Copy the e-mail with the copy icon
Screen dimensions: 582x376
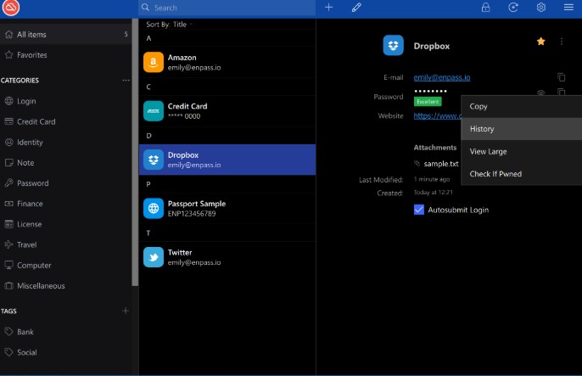pos(561,77)
